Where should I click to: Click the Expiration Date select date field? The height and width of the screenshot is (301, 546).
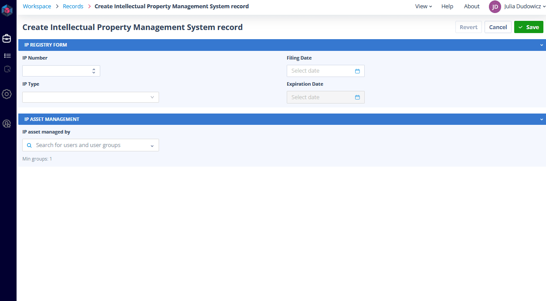326,97
